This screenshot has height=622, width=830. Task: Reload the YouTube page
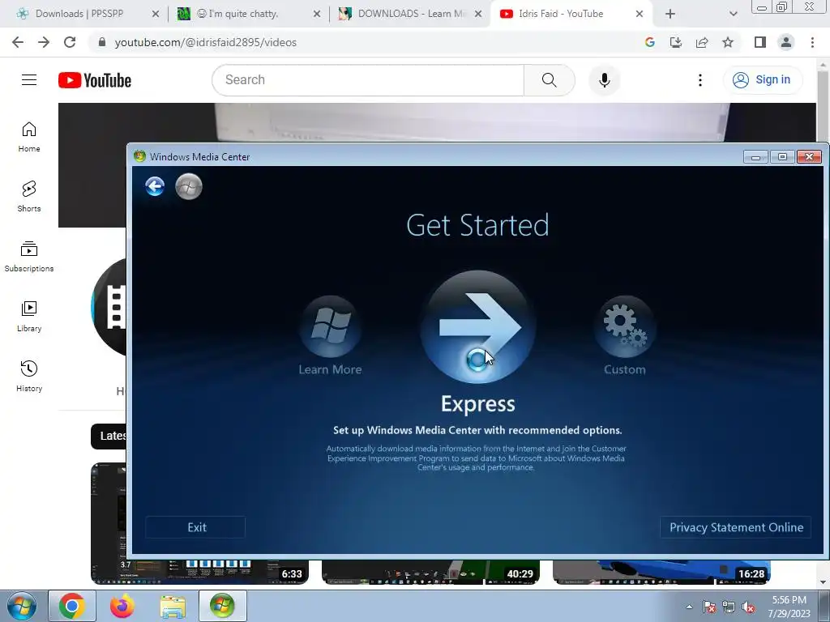tap(70, 42)
